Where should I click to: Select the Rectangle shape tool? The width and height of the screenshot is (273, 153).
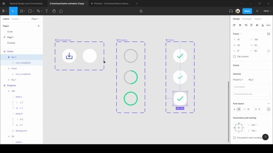[30, 11]
